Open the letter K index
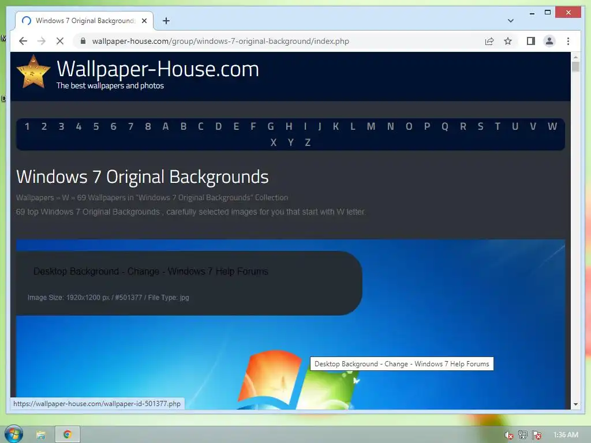Screen dimensions: 591x443 click(x=335, y=126)
